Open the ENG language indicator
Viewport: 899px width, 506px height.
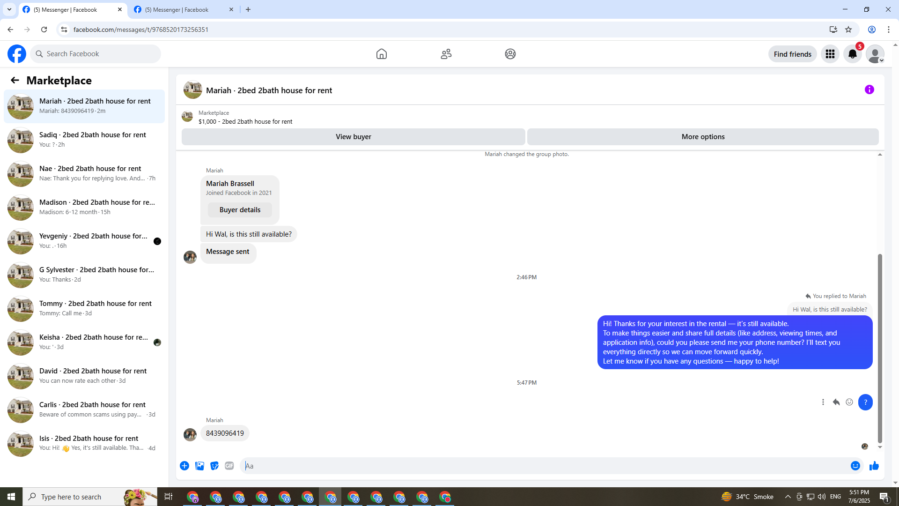coord(835,497)
